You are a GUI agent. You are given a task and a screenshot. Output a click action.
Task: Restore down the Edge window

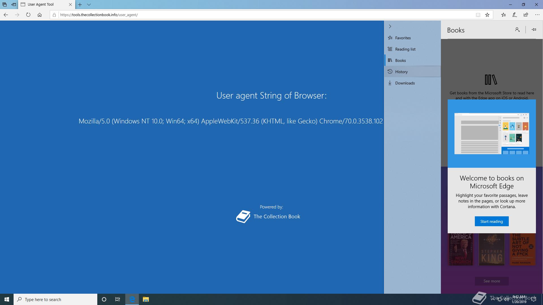click(x=523, y=5)
